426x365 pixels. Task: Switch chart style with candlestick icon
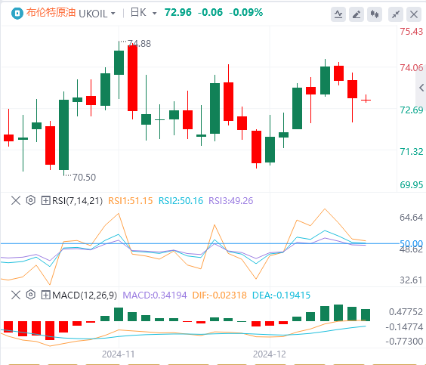coord(375,14)
